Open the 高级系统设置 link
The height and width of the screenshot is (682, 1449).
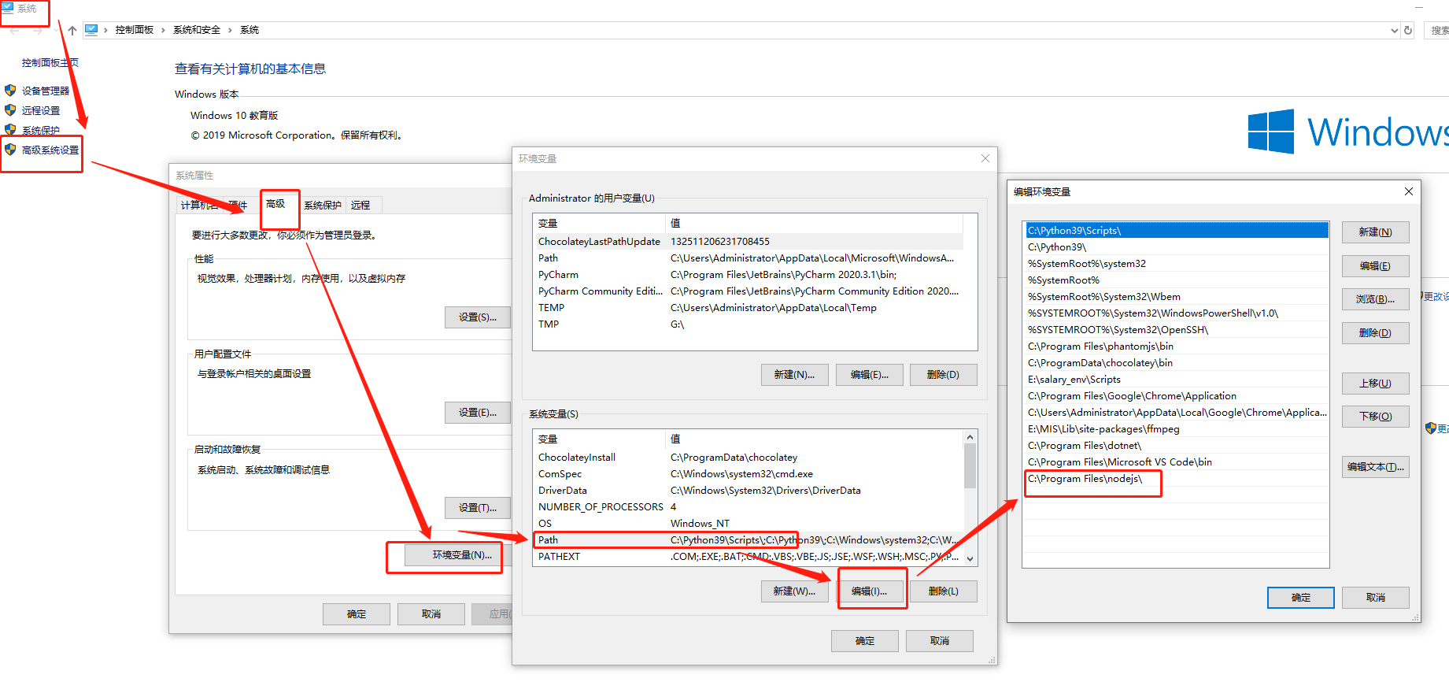pyautogui.click(x=50, y=150)
